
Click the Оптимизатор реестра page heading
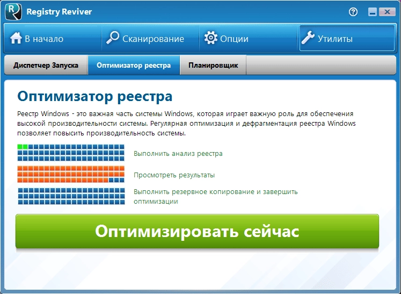(x=95, y=97)
